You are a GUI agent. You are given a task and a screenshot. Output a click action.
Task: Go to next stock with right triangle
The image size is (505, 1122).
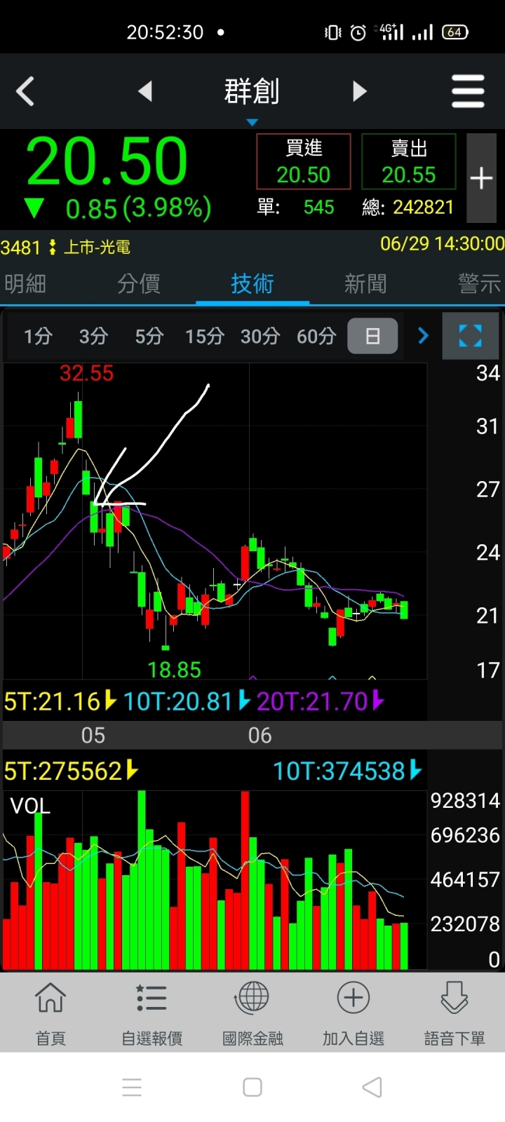359,91
